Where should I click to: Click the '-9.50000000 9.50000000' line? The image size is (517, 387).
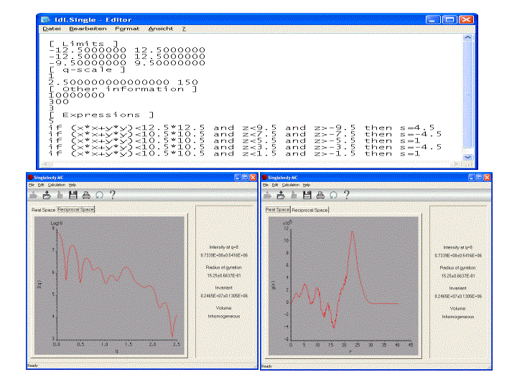(x=127, y=63)
